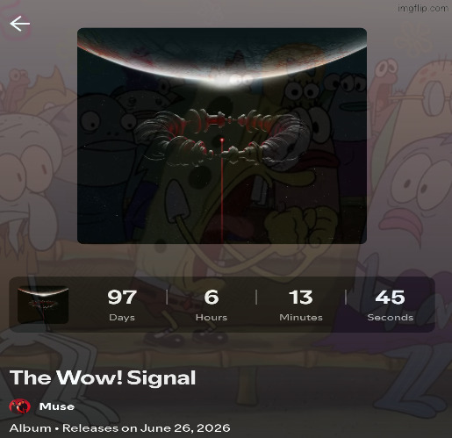The image size is (452, 438).
Task: Tap the Hours label in countdown
Action: (212, 318)
